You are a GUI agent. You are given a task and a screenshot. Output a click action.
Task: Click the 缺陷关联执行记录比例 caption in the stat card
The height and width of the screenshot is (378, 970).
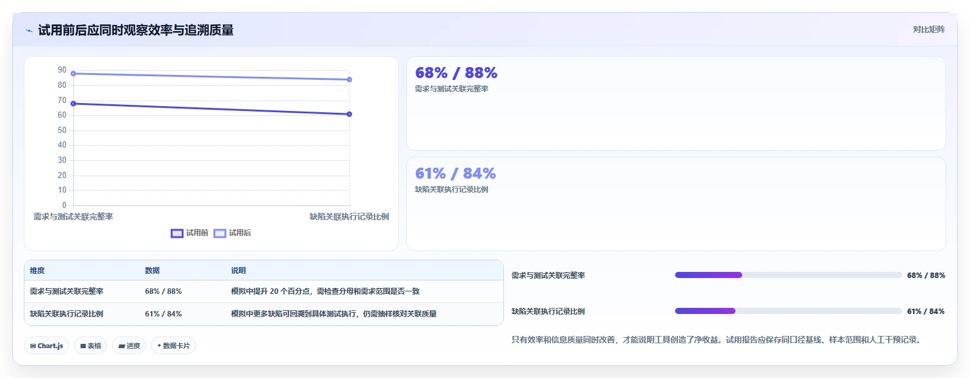tap(451, 190)
